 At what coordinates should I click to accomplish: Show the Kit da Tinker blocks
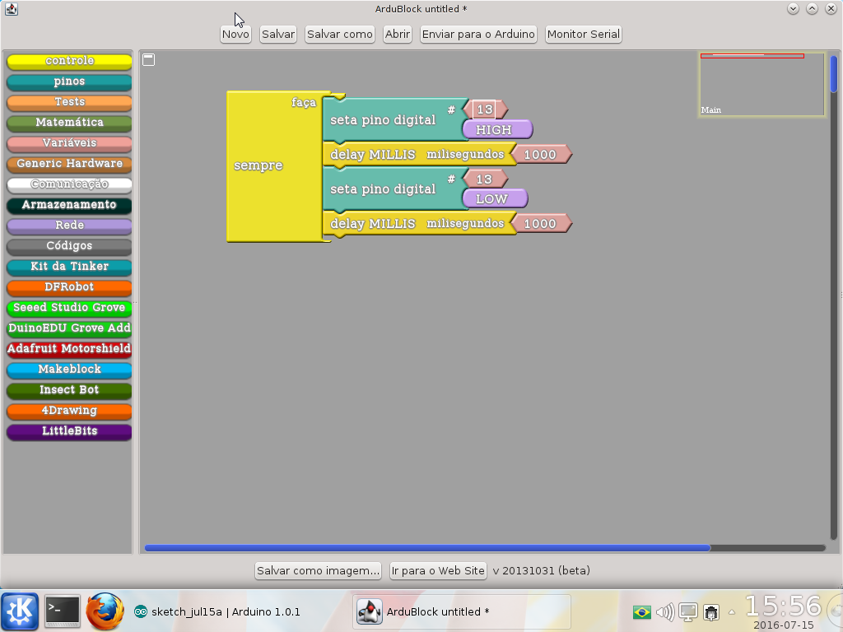coord(69,267)
